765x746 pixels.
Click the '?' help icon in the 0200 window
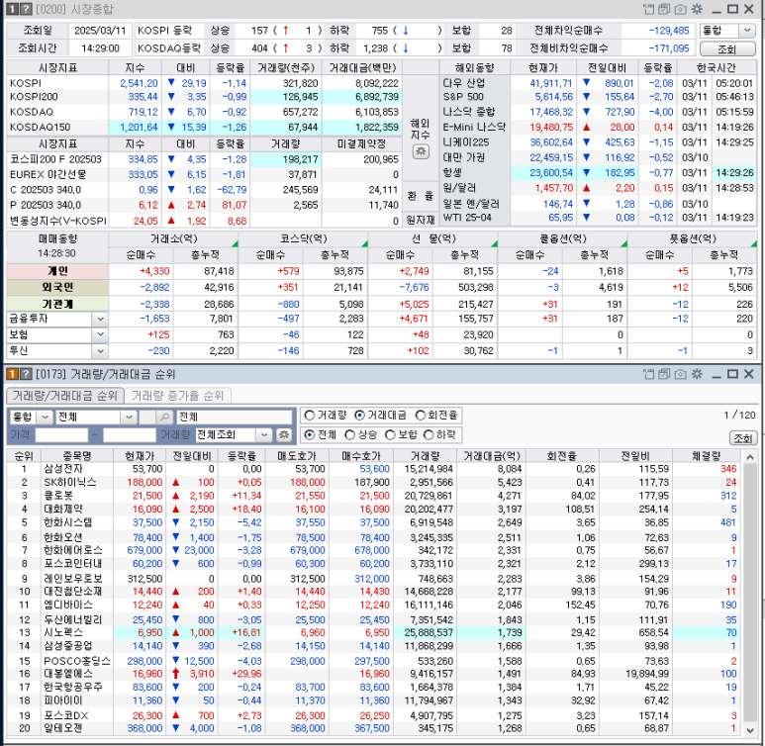point(26,9)
